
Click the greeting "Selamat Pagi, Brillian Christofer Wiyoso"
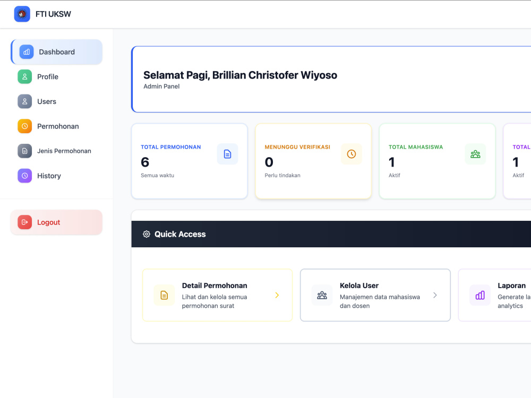[240, 75]
